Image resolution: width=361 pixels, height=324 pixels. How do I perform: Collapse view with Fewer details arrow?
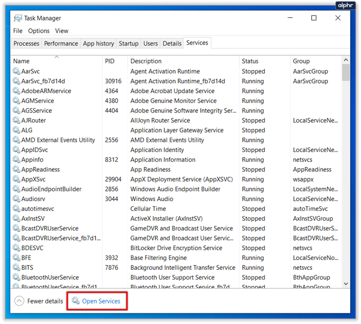click(19, 301)
